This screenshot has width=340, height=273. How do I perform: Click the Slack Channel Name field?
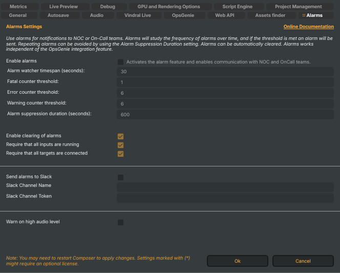tap(225, 187)
